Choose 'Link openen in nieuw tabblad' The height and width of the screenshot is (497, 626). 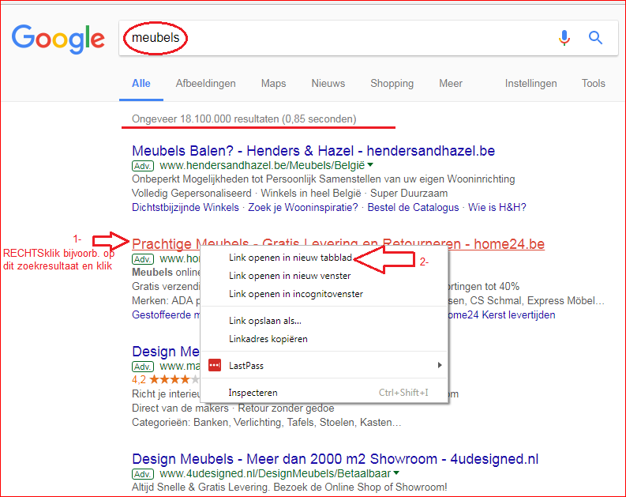pos(290,258)
